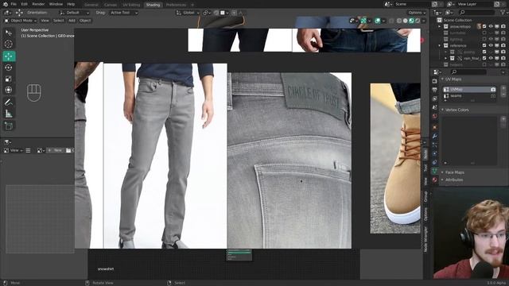Screen dimensions: 509x286
Task: Uncheck the snow.retopo collection checkbox
Action: point(484,26)
